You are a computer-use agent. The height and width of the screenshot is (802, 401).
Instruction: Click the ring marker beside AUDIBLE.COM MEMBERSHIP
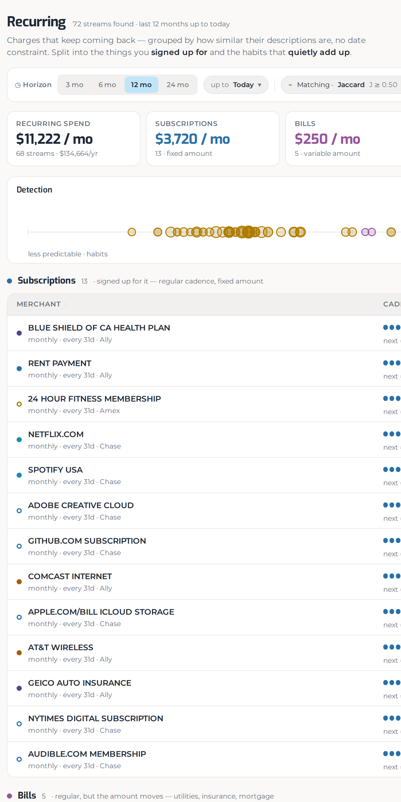click(x=19, y=759)
